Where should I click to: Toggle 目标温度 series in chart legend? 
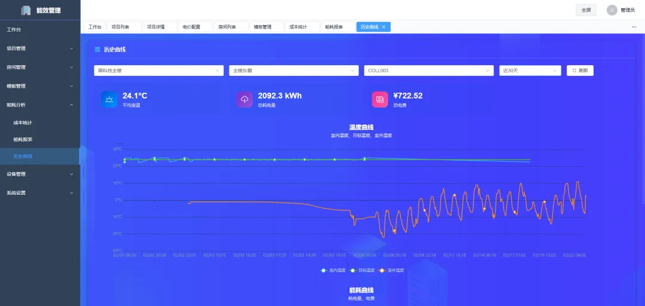click(361, 271)
